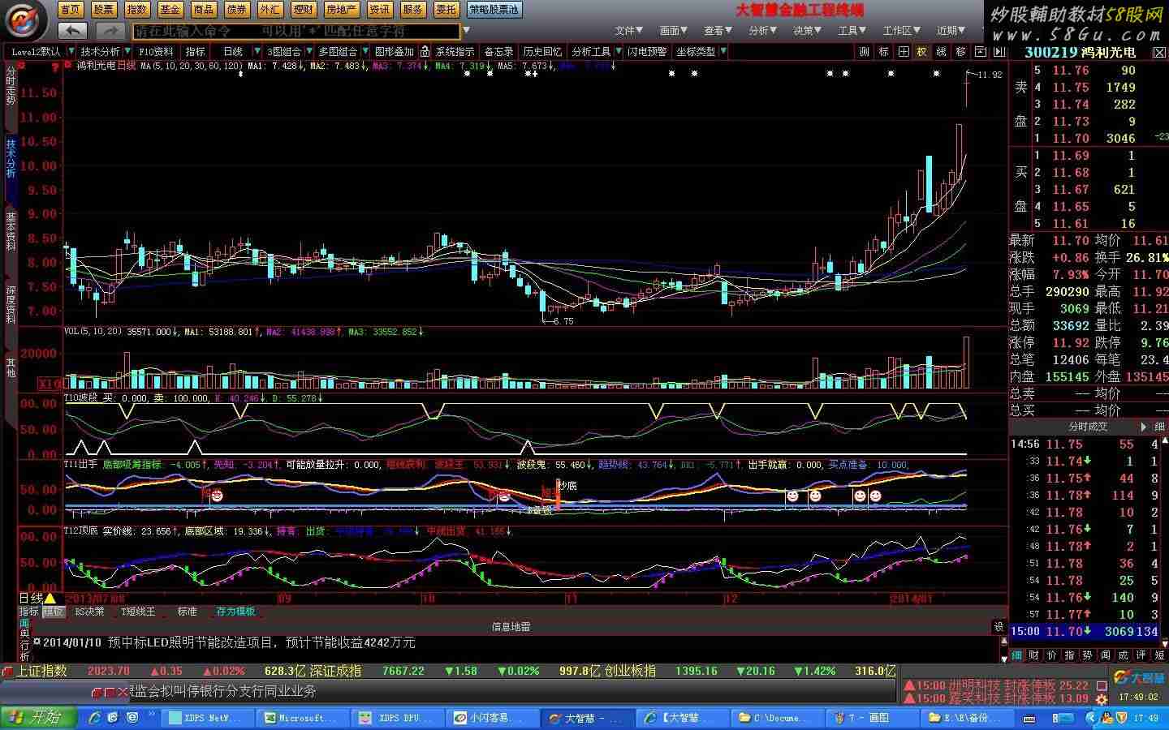Screen dimensions: 1169x730
Task: Click the 设 settings icon beside the news panel
Action: pyautogui.click(x=999, y=626)
